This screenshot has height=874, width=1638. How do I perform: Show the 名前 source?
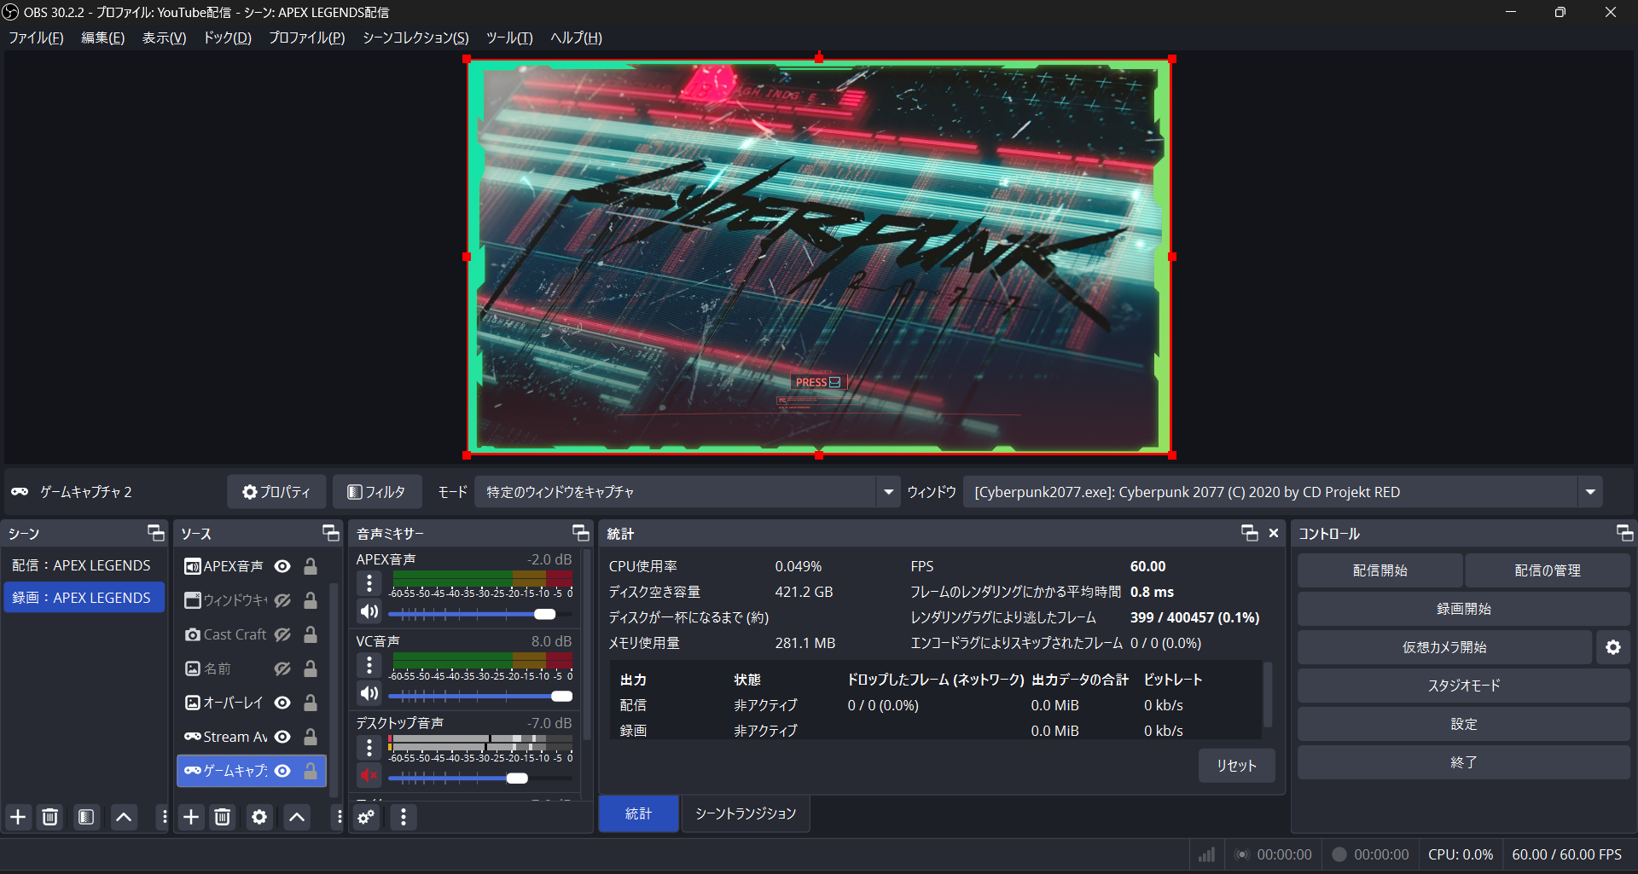click(x=282, y=669)
